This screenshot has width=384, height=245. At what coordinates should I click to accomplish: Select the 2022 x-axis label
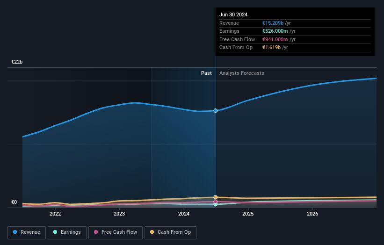(x=55, y=214)
